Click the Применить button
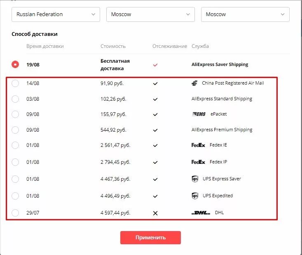 [x=150, y=238]
